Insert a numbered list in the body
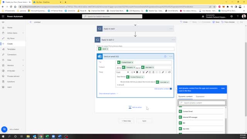The width and height of the screenshot is (247, 139). 153,72
